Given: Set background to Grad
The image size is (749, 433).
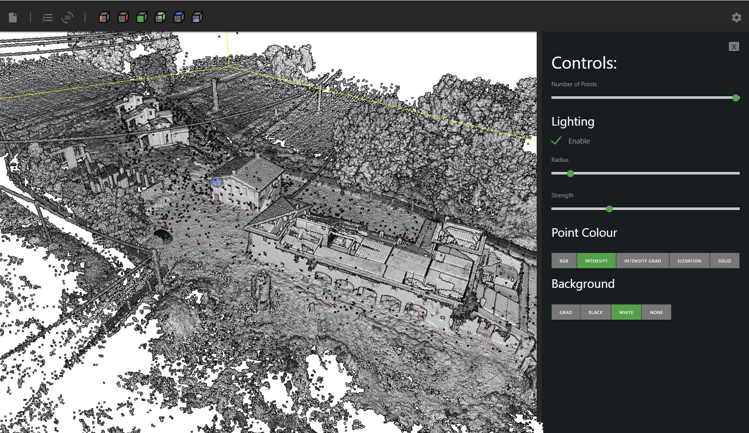Looking at the screenshot, I should 566,312.
